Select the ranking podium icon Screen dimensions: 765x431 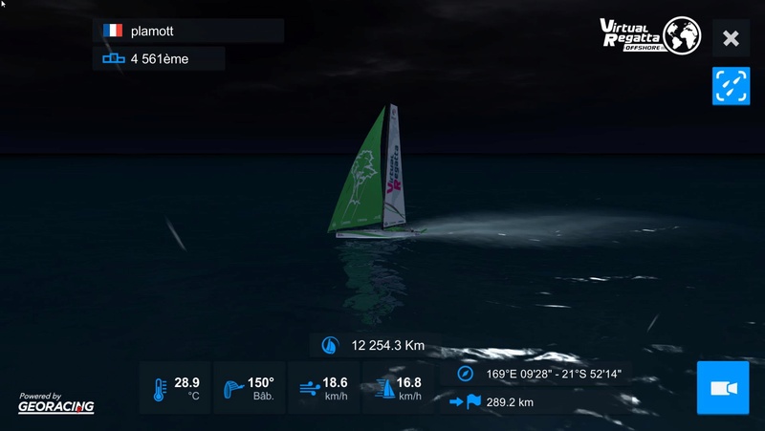click(x=113, y=58)
